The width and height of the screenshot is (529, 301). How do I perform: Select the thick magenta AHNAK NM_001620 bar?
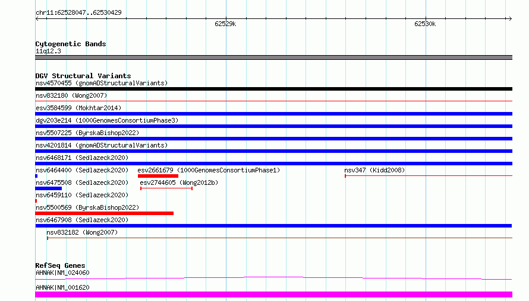click(x=273, y=294)
